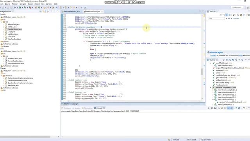The height and width of the screenshot is (141, 250).
Task: Open the Navigate menu
Action: click(x=23, y=4)
